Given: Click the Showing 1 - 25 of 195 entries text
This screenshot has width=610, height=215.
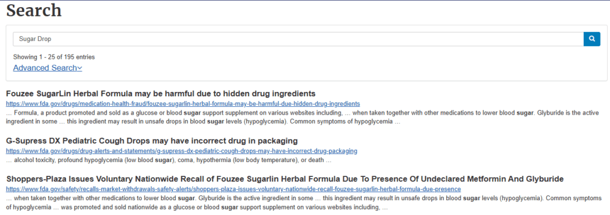Looking at the screenshot, I should [x=54, y=57].
